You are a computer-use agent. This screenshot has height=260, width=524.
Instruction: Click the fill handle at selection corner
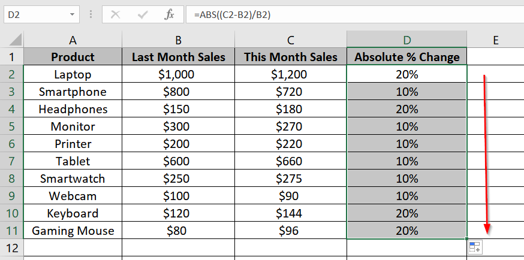coord(467,238)
